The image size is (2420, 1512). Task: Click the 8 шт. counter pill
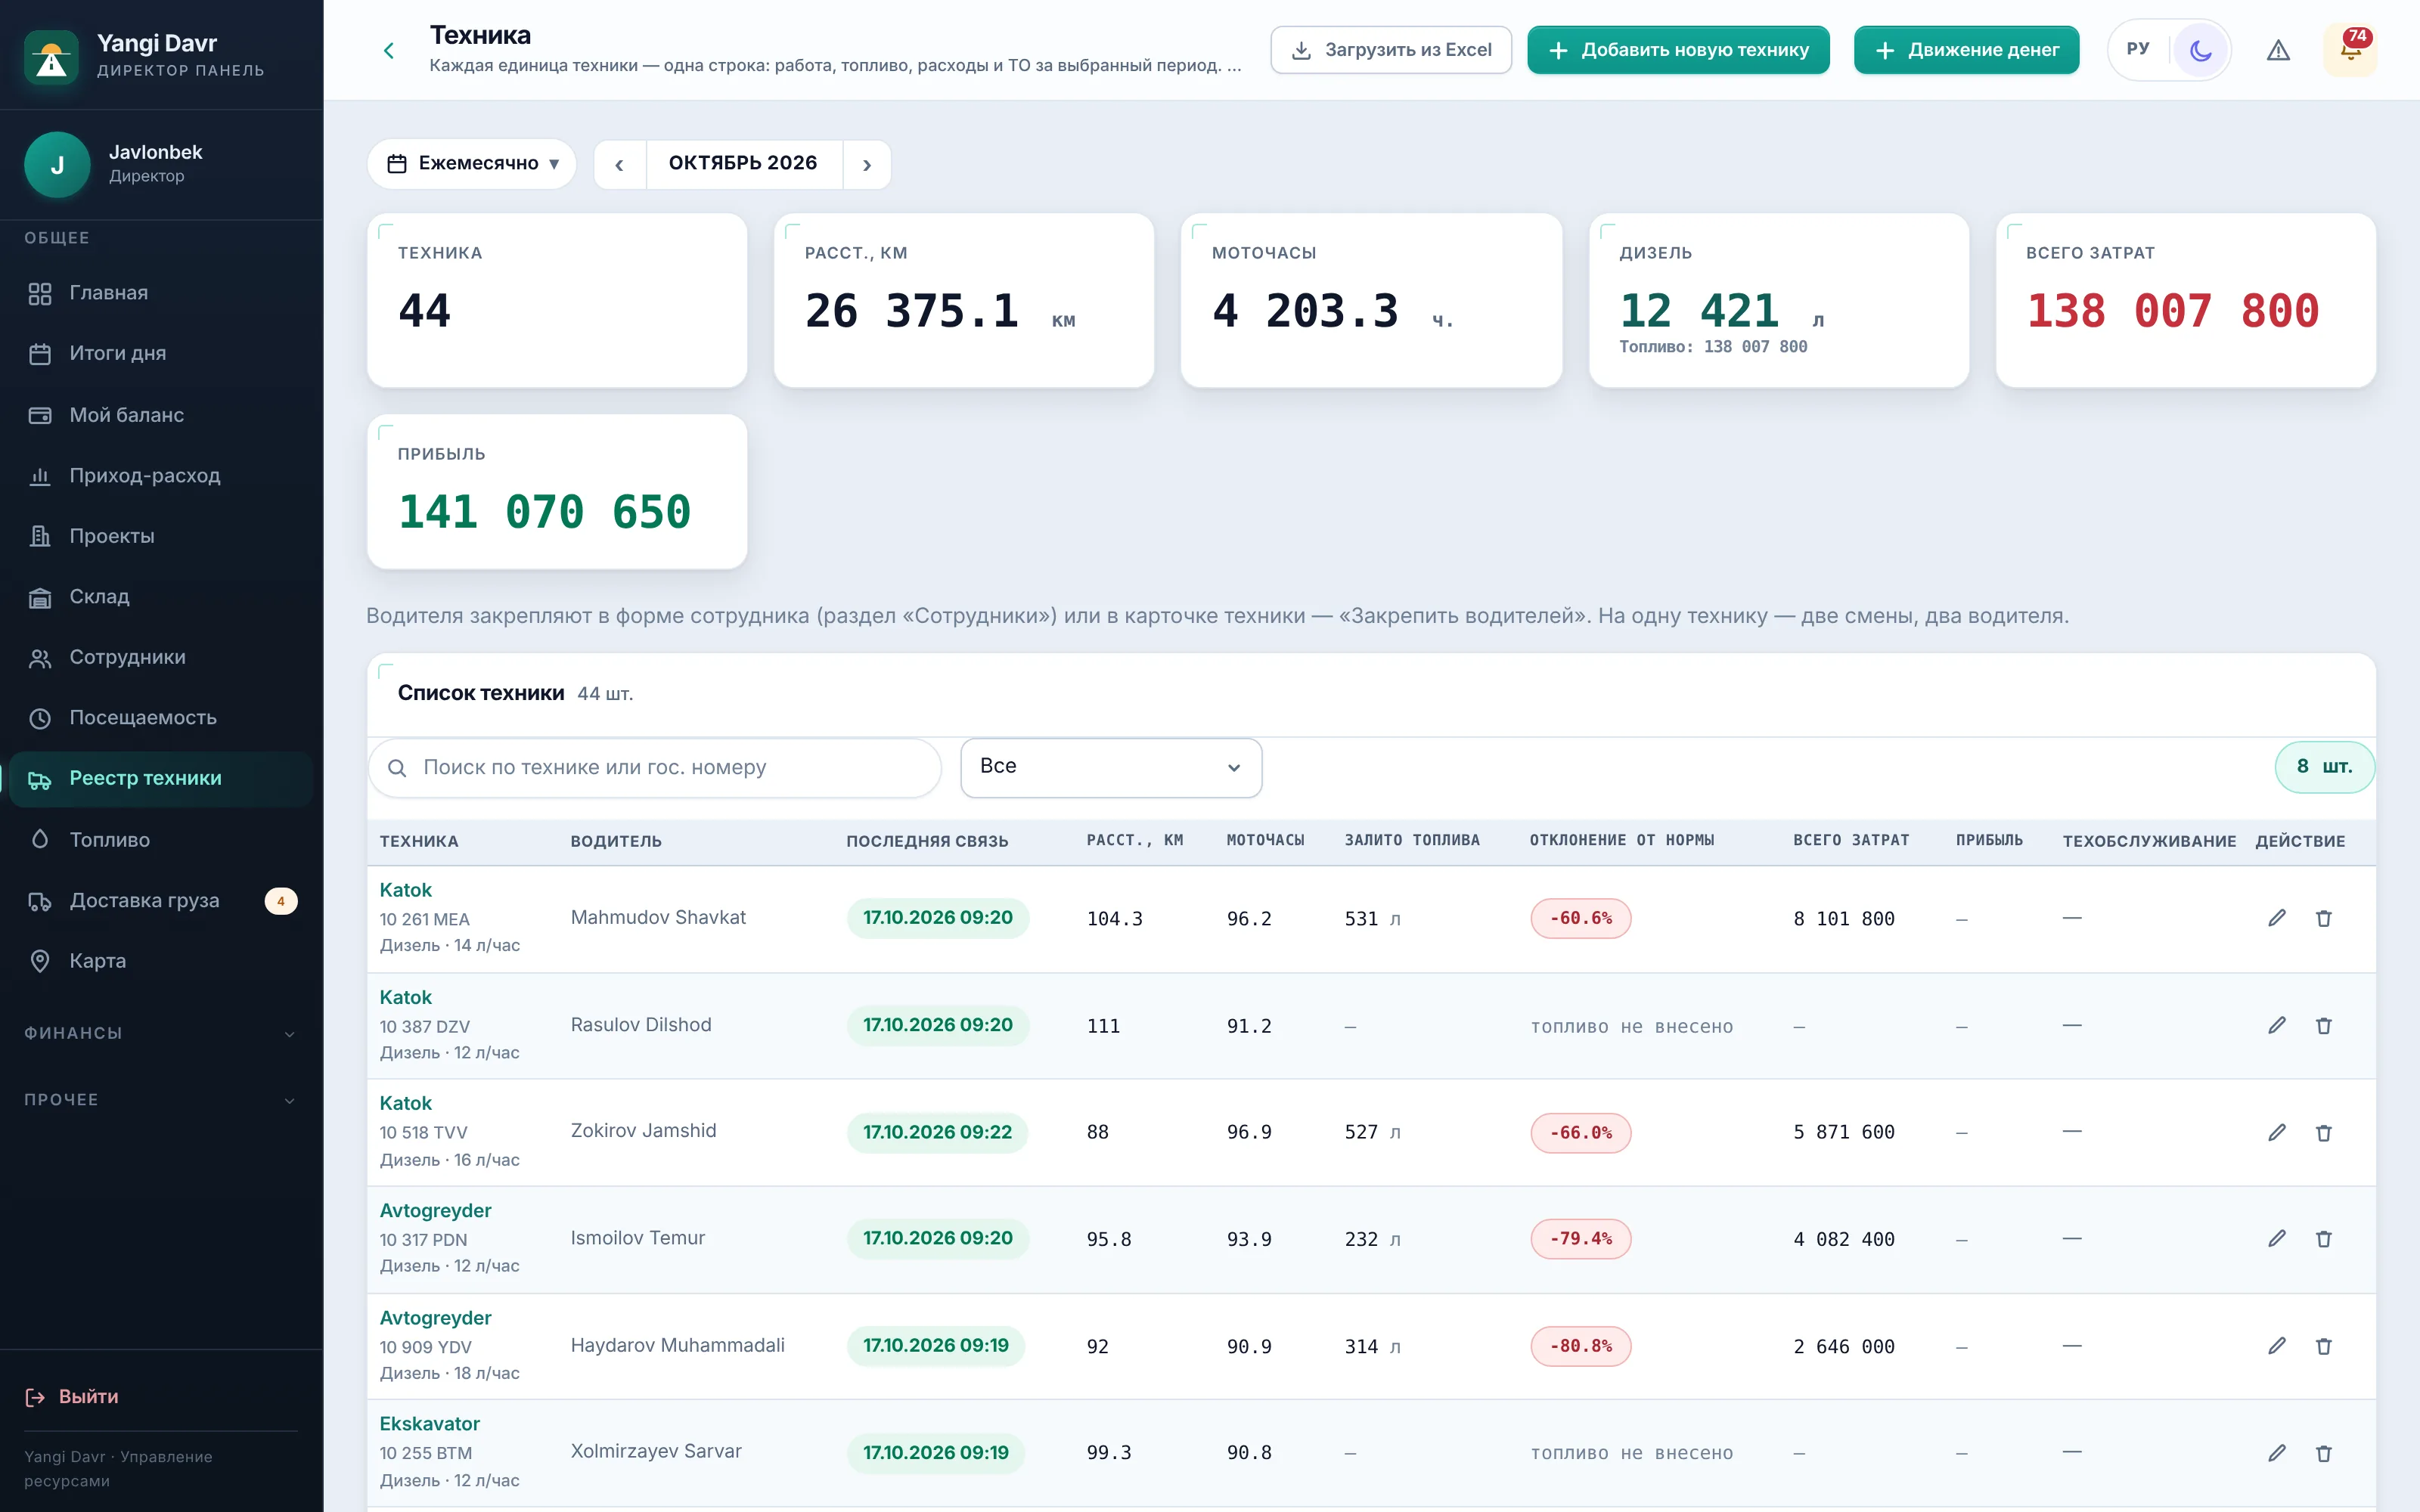tap(2324, 767)
